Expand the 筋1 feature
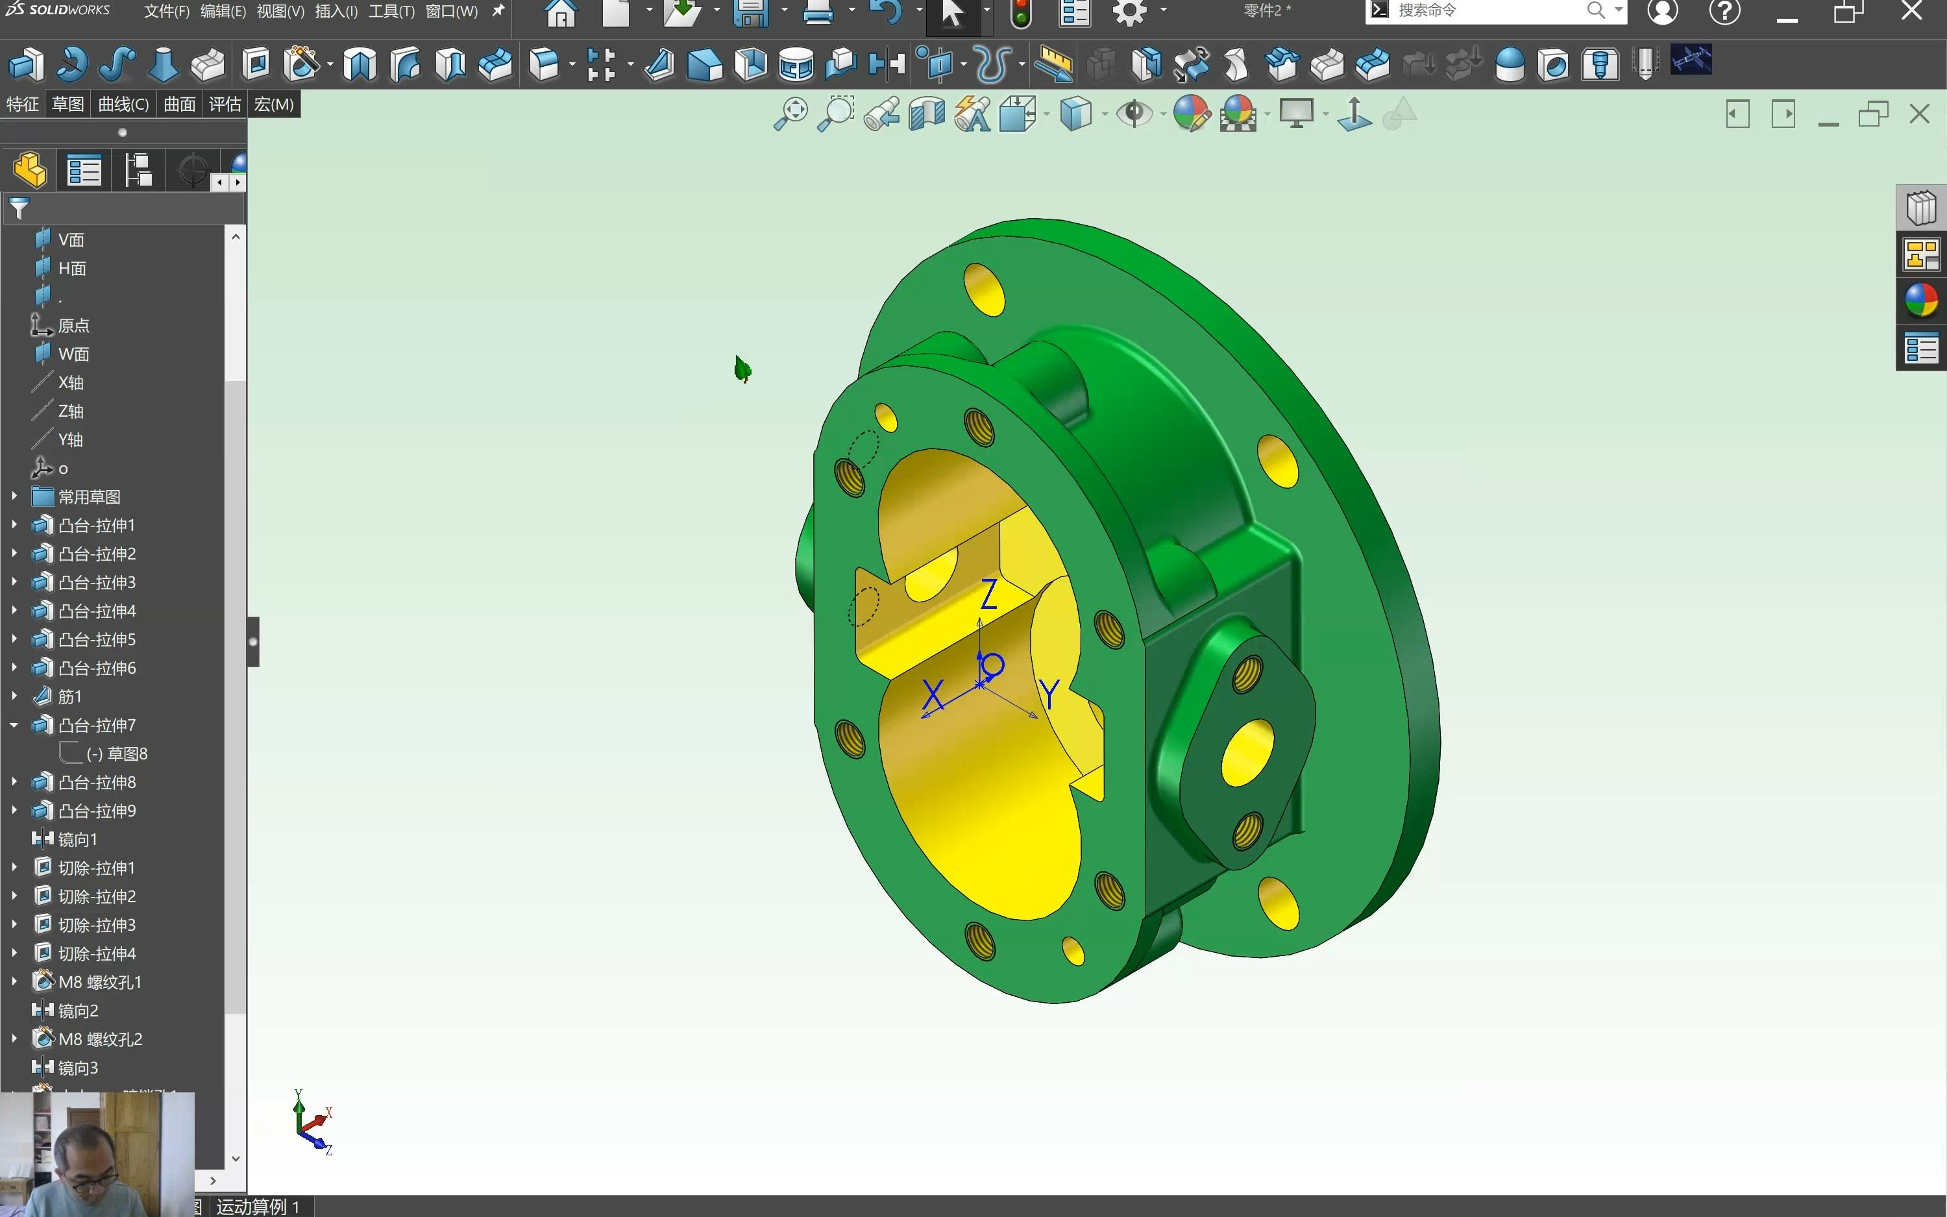The height and width of the screenshot is (1217, 1947). tap(14, 696)
